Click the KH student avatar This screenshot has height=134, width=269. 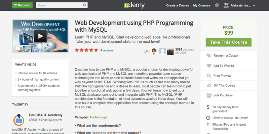[x=147, y=51]
